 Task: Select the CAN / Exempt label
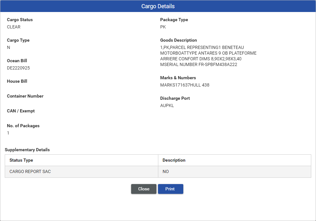tap(21, 111)
